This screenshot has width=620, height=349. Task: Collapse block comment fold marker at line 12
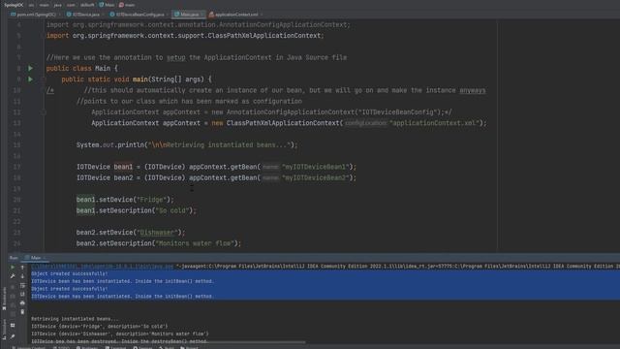[44, 112]
